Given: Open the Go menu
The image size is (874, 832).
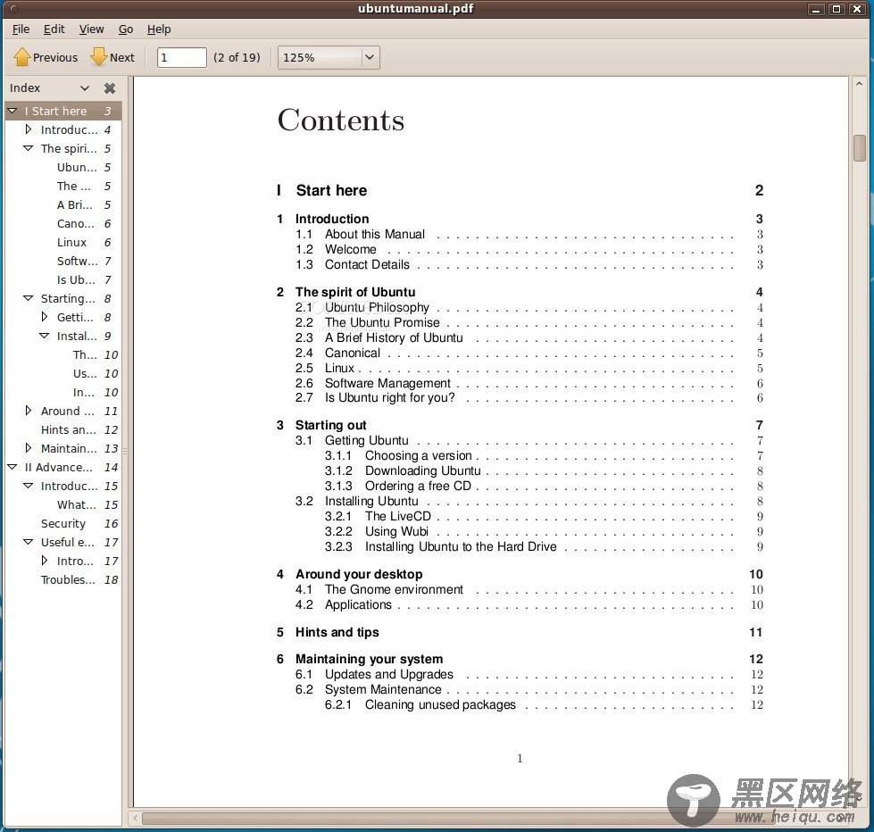Looking at the screenshot, I should (x=126, y=29).
